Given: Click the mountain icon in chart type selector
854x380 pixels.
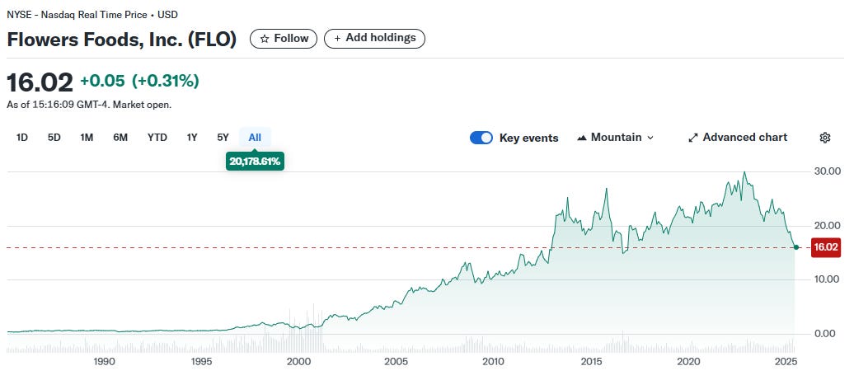Looking at the screenshot, I should click(582, 138).
